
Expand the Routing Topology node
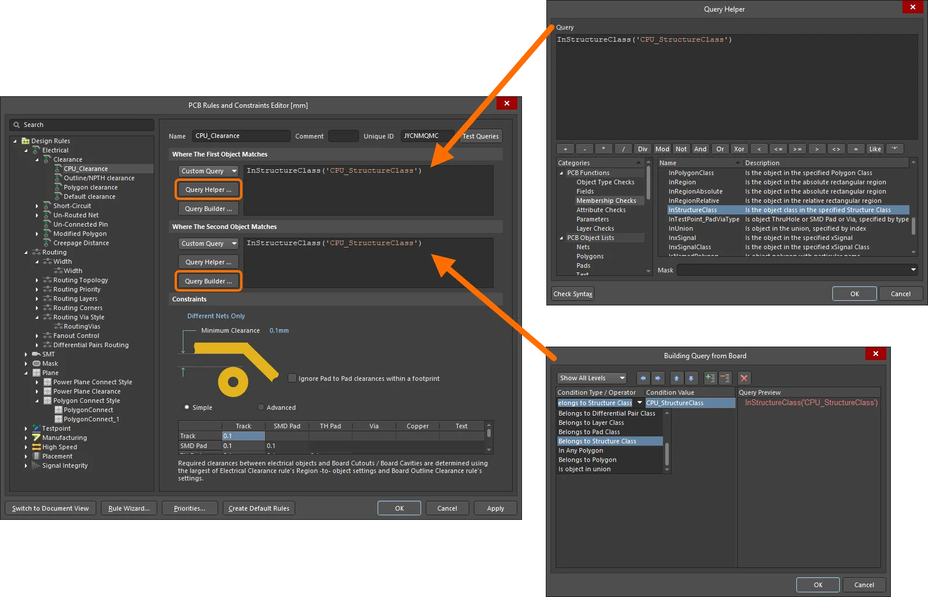[37, 280]
